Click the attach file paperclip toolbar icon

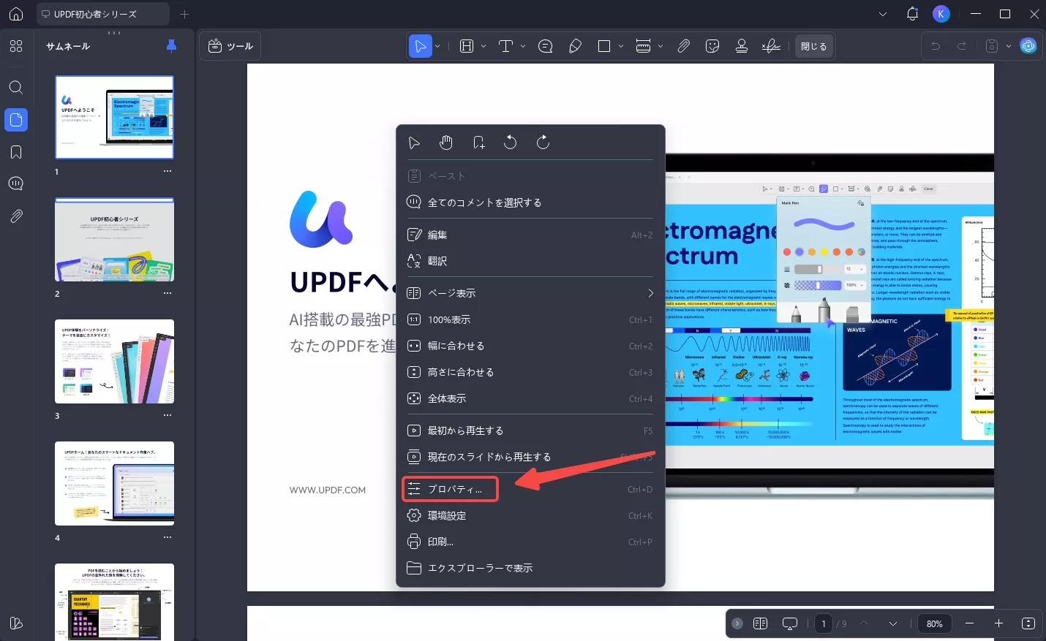pos(683,46)
